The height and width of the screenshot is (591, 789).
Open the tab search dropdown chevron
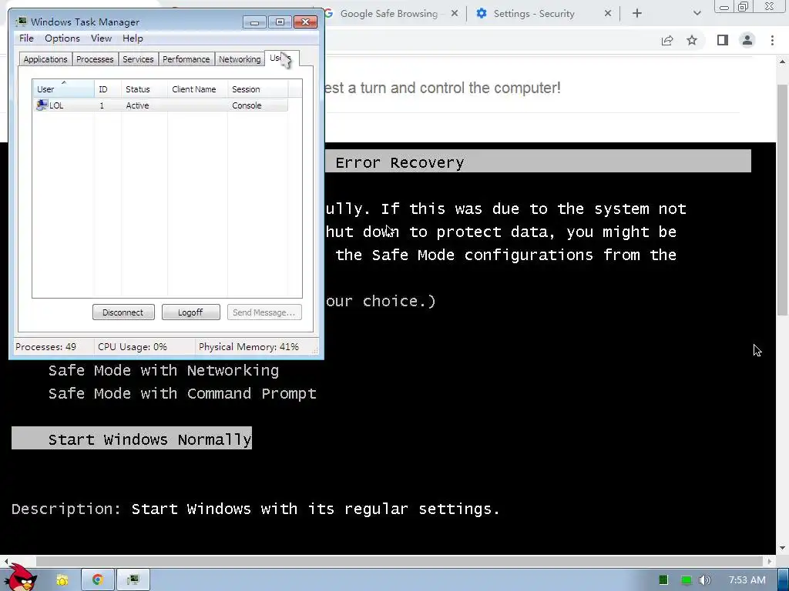697,14
